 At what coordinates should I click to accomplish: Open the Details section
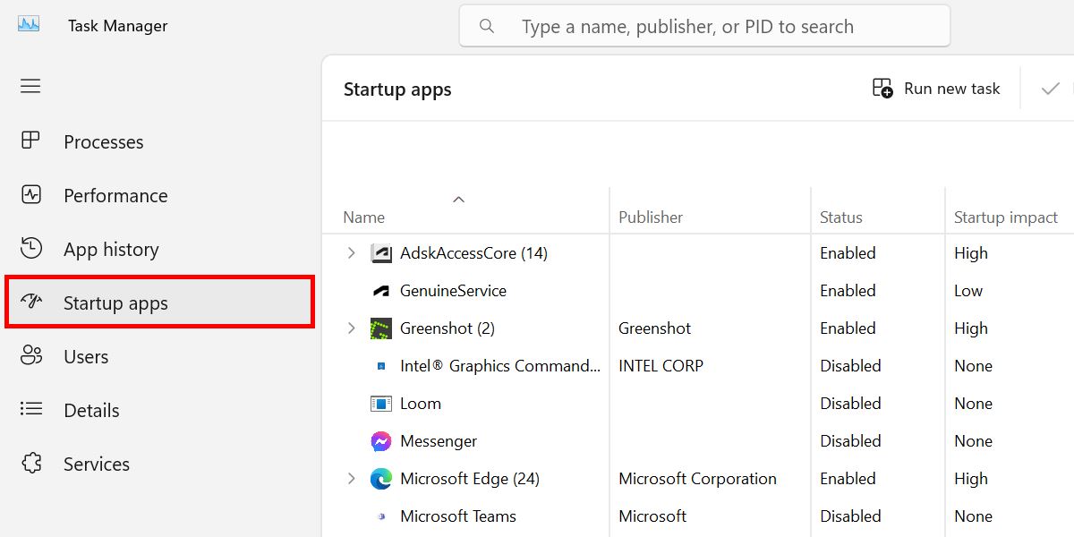31,410
